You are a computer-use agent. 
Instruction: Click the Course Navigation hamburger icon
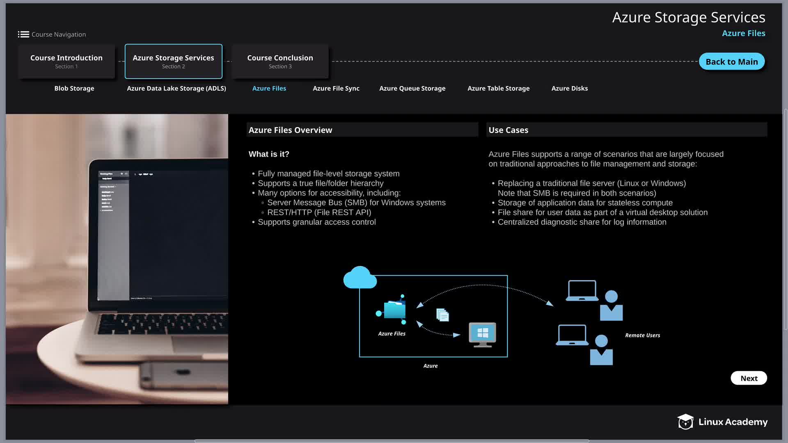tap(23, 34)
